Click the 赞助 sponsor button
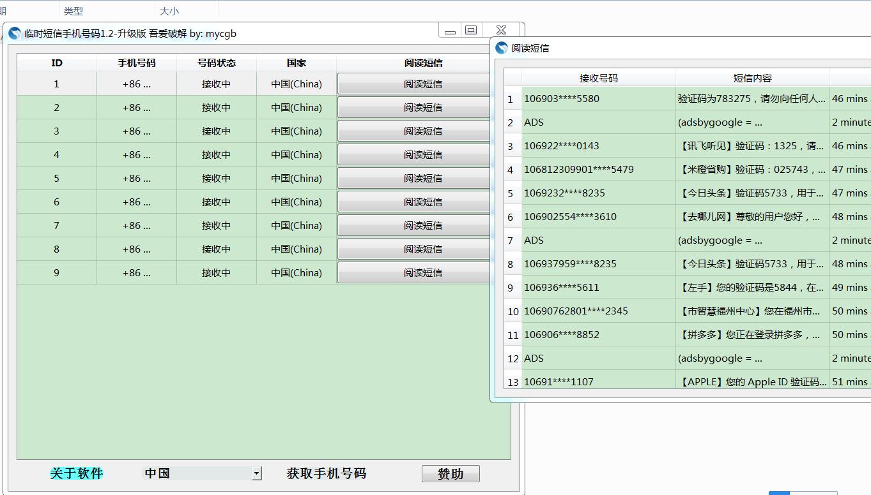Image resolution: width=871 pixels, height=495 pixels. coord(451,474)
